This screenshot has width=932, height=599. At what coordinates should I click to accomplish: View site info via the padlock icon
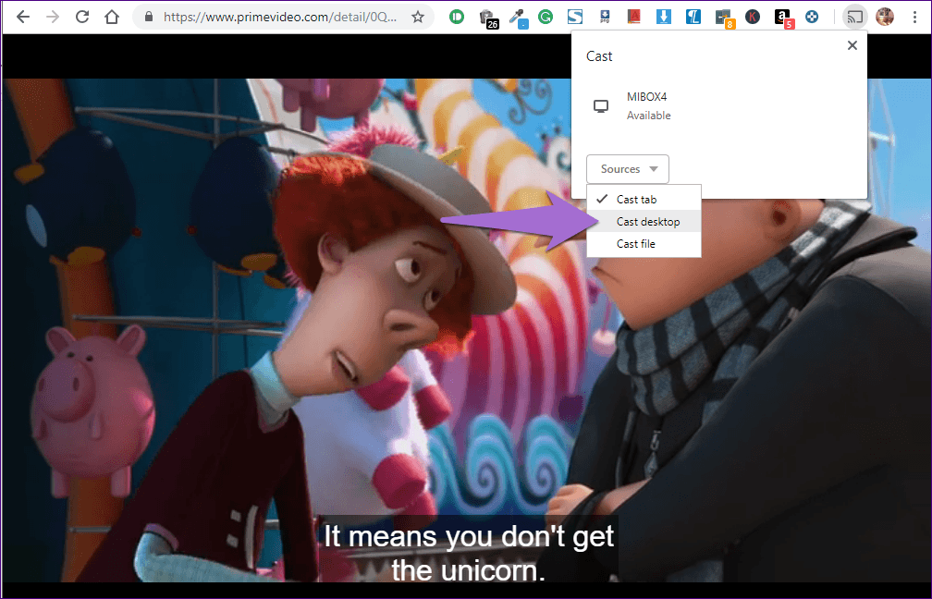148,17
